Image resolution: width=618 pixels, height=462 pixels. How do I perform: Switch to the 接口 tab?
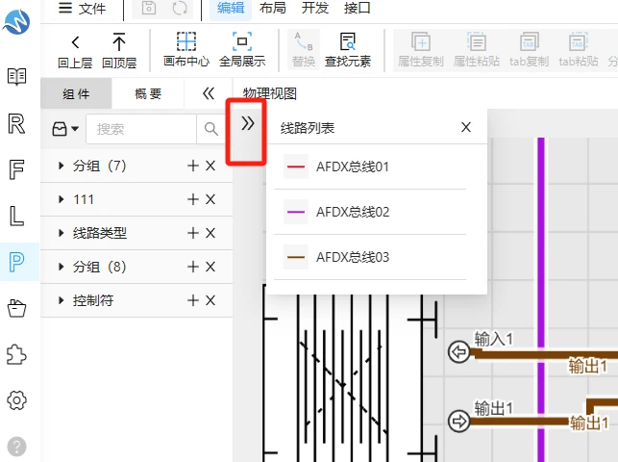pyautogui.click(x=357, y=8)
